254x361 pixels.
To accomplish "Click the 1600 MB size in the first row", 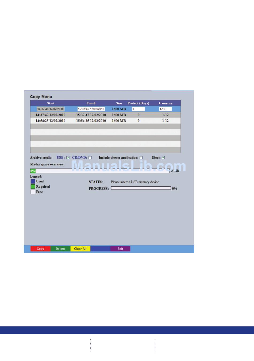I will [119, 109].
